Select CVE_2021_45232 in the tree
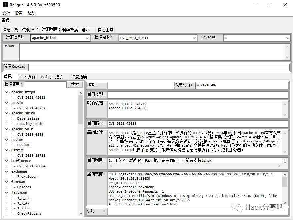The height and width of the screenshot is (220, 293). coord(31,108)
